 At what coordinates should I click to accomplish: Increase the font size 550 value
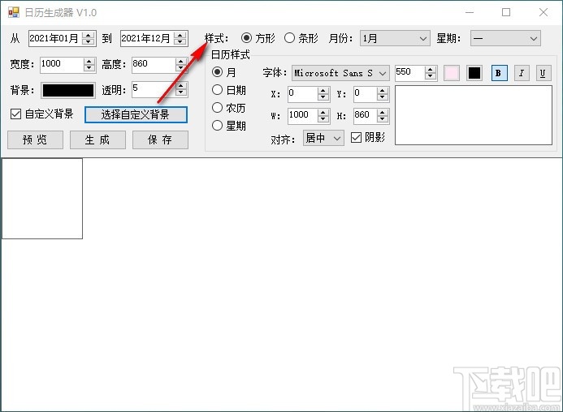[x=430, y=70]
